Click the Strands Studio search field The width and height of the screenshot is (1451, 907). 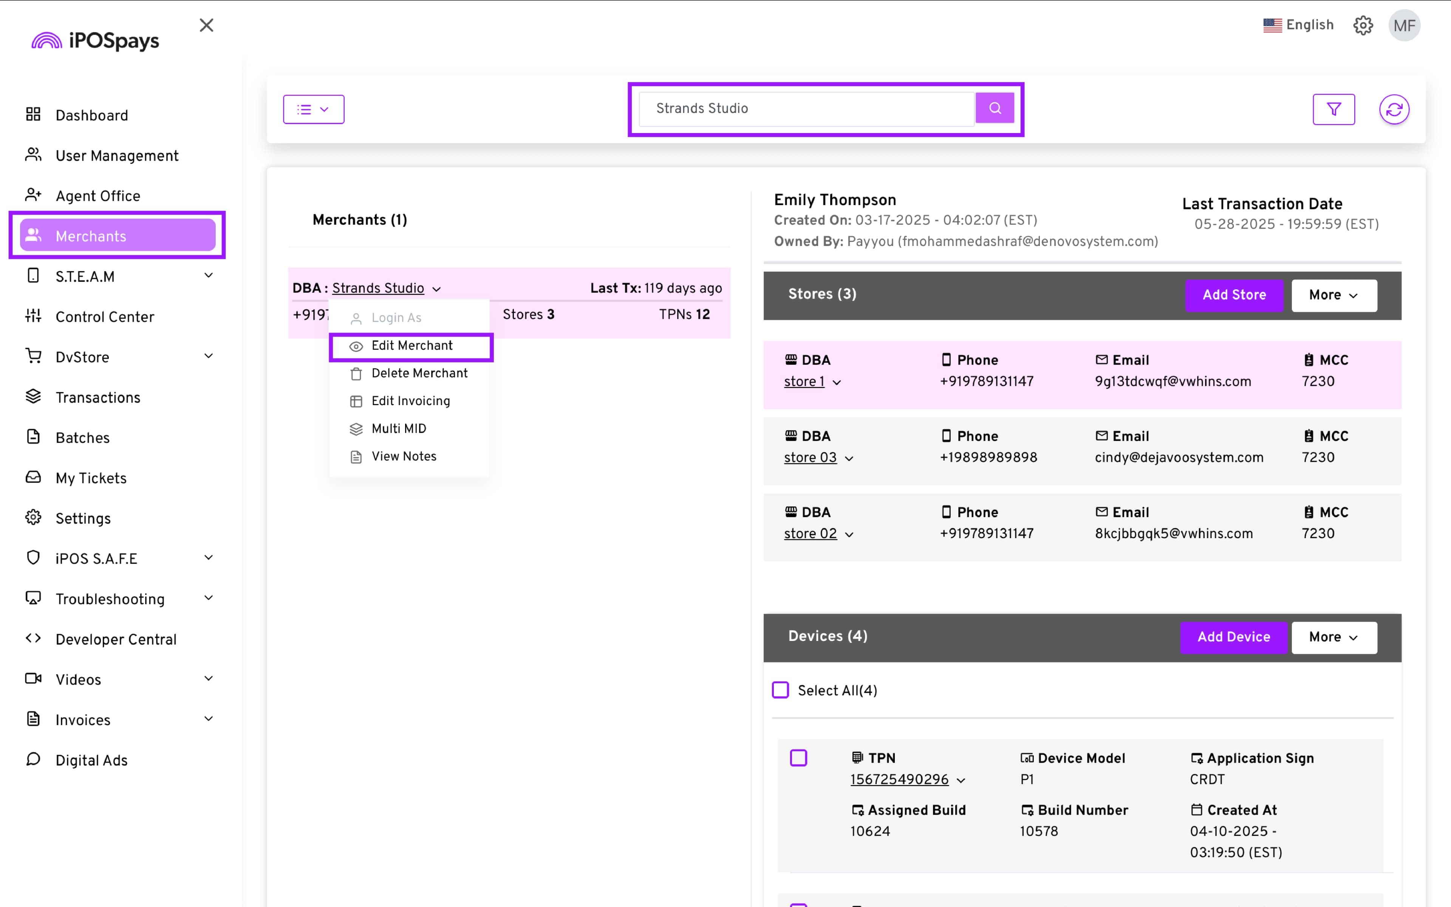point(806,108)
